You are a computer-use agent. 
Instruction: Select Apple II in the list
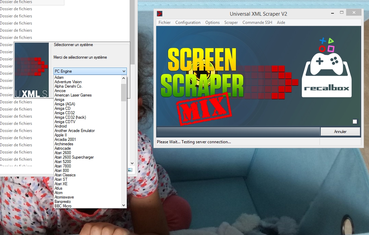click(88, 135)
